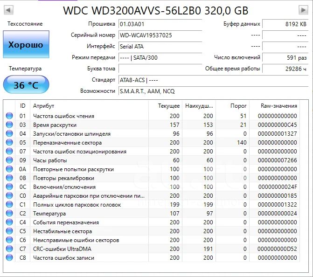Select the Часы работы attribute name
Screen dimensions: 313x277
click(x=50, y=160)
